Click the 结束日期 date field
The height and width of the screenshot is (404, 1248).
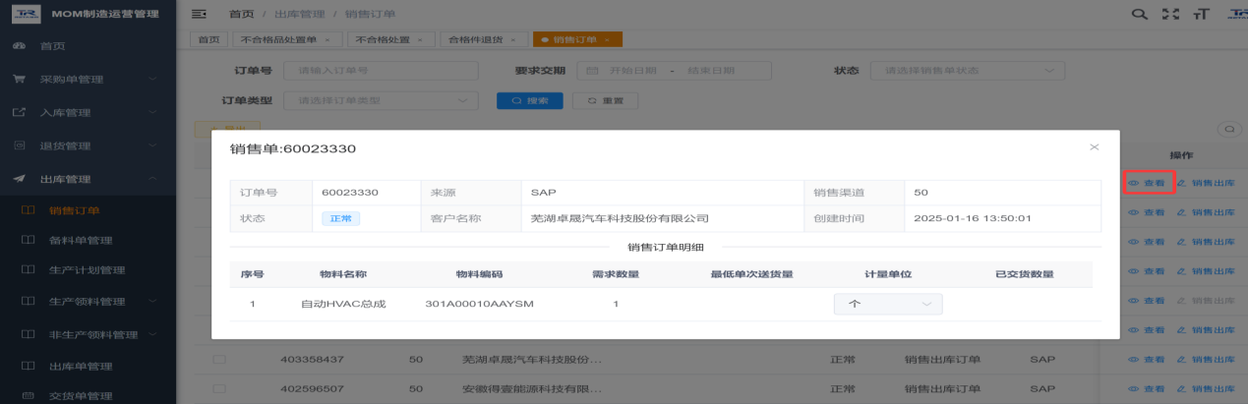pyautogui.click(x=711, y=71)
